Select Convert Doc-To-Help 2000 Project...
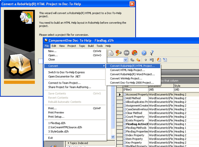199x147 pixels. tap(133, 83)
